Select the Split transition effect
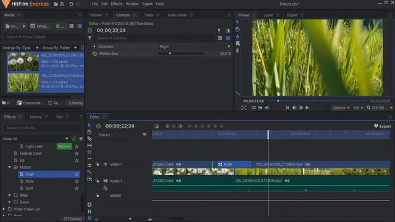 tap(29, 188)
